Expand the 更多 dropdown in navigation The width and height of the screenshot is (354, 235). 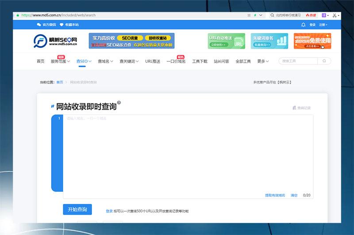tap(263, 61)
